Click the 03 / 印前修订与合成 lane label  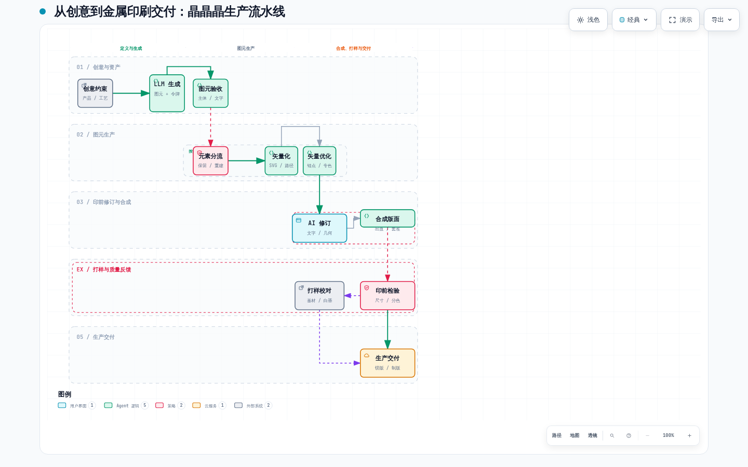point(104,202)
